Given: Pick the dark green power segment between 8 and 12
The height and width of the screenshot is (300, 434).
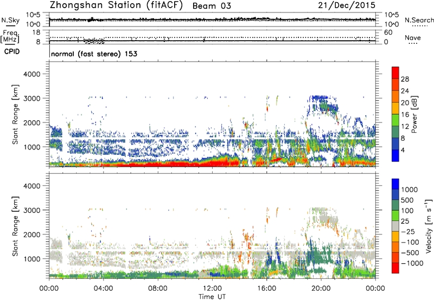Looking at the screenshot, I should [x=395, y=132].
